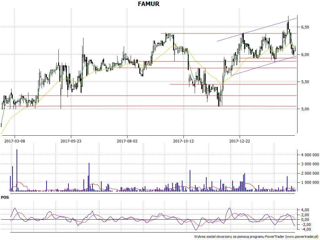Image resolution: width=320 pixels, height=240 pixels.
Task: Click the 4 000 000 volume label
Action: pos(310,155)
